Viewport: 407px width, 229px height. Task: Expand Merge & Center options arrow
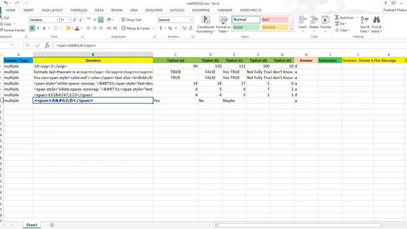(153, 28)
